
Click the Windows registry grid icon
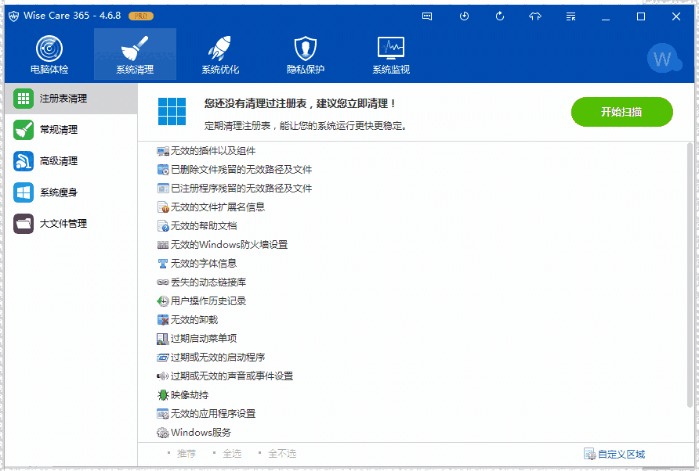(x=172, y=112)
